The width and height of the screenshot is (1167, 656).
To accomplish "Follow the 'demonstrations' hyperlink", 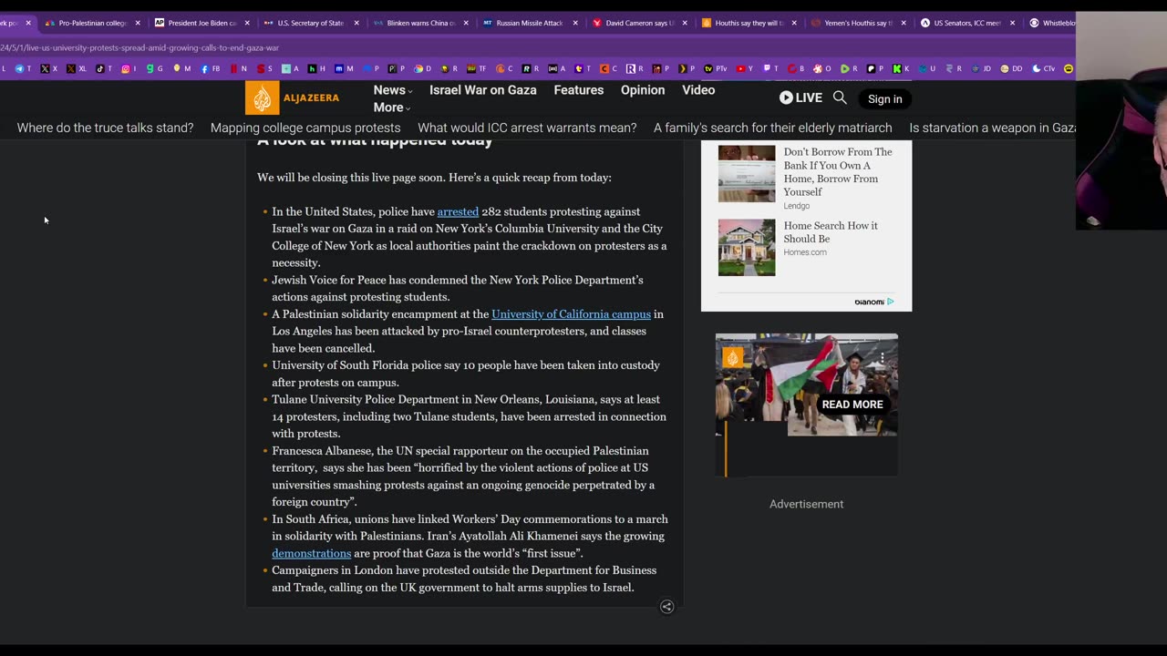I will (x=311, y=553).
